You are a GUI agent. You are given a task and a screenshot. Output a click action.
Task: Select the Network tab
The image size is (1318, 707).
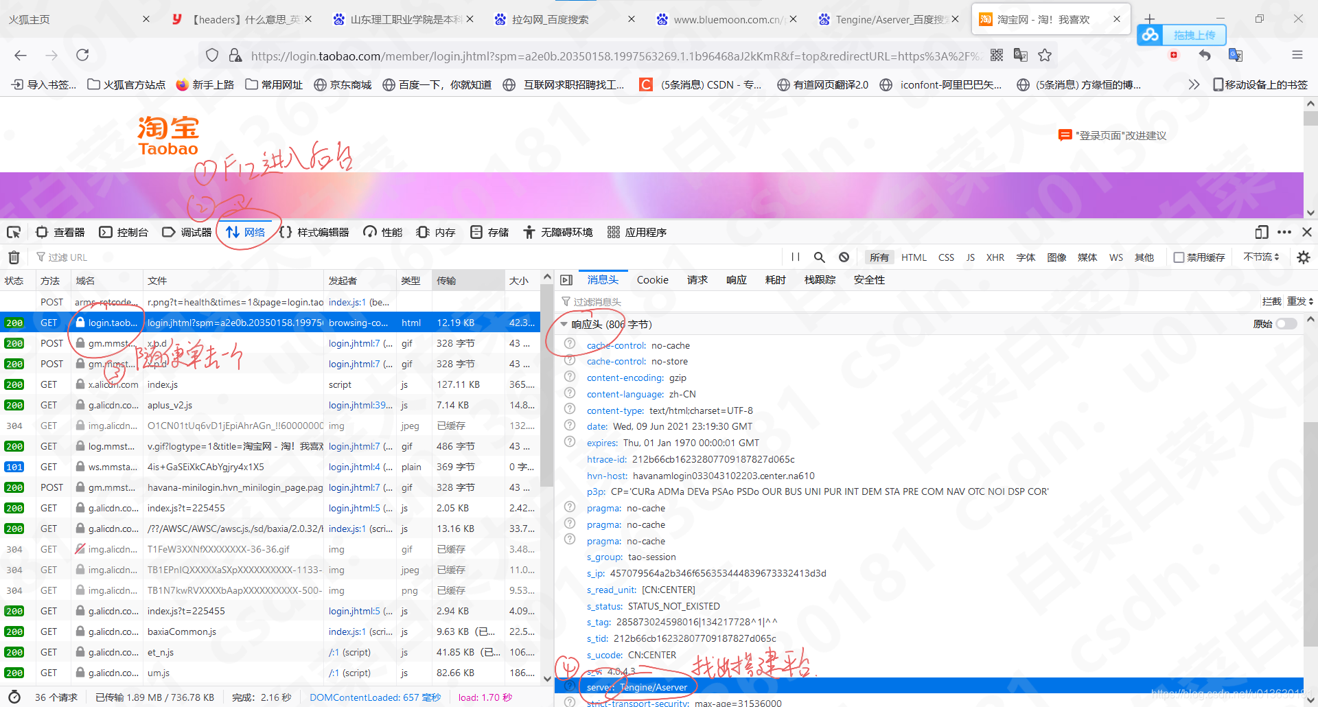coord(246,232)
